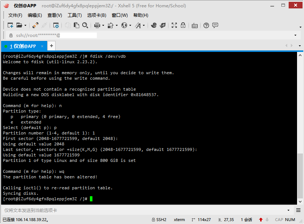
Task: Expand the file transfer dropdown arrow
Action: [x=117, y=26]
